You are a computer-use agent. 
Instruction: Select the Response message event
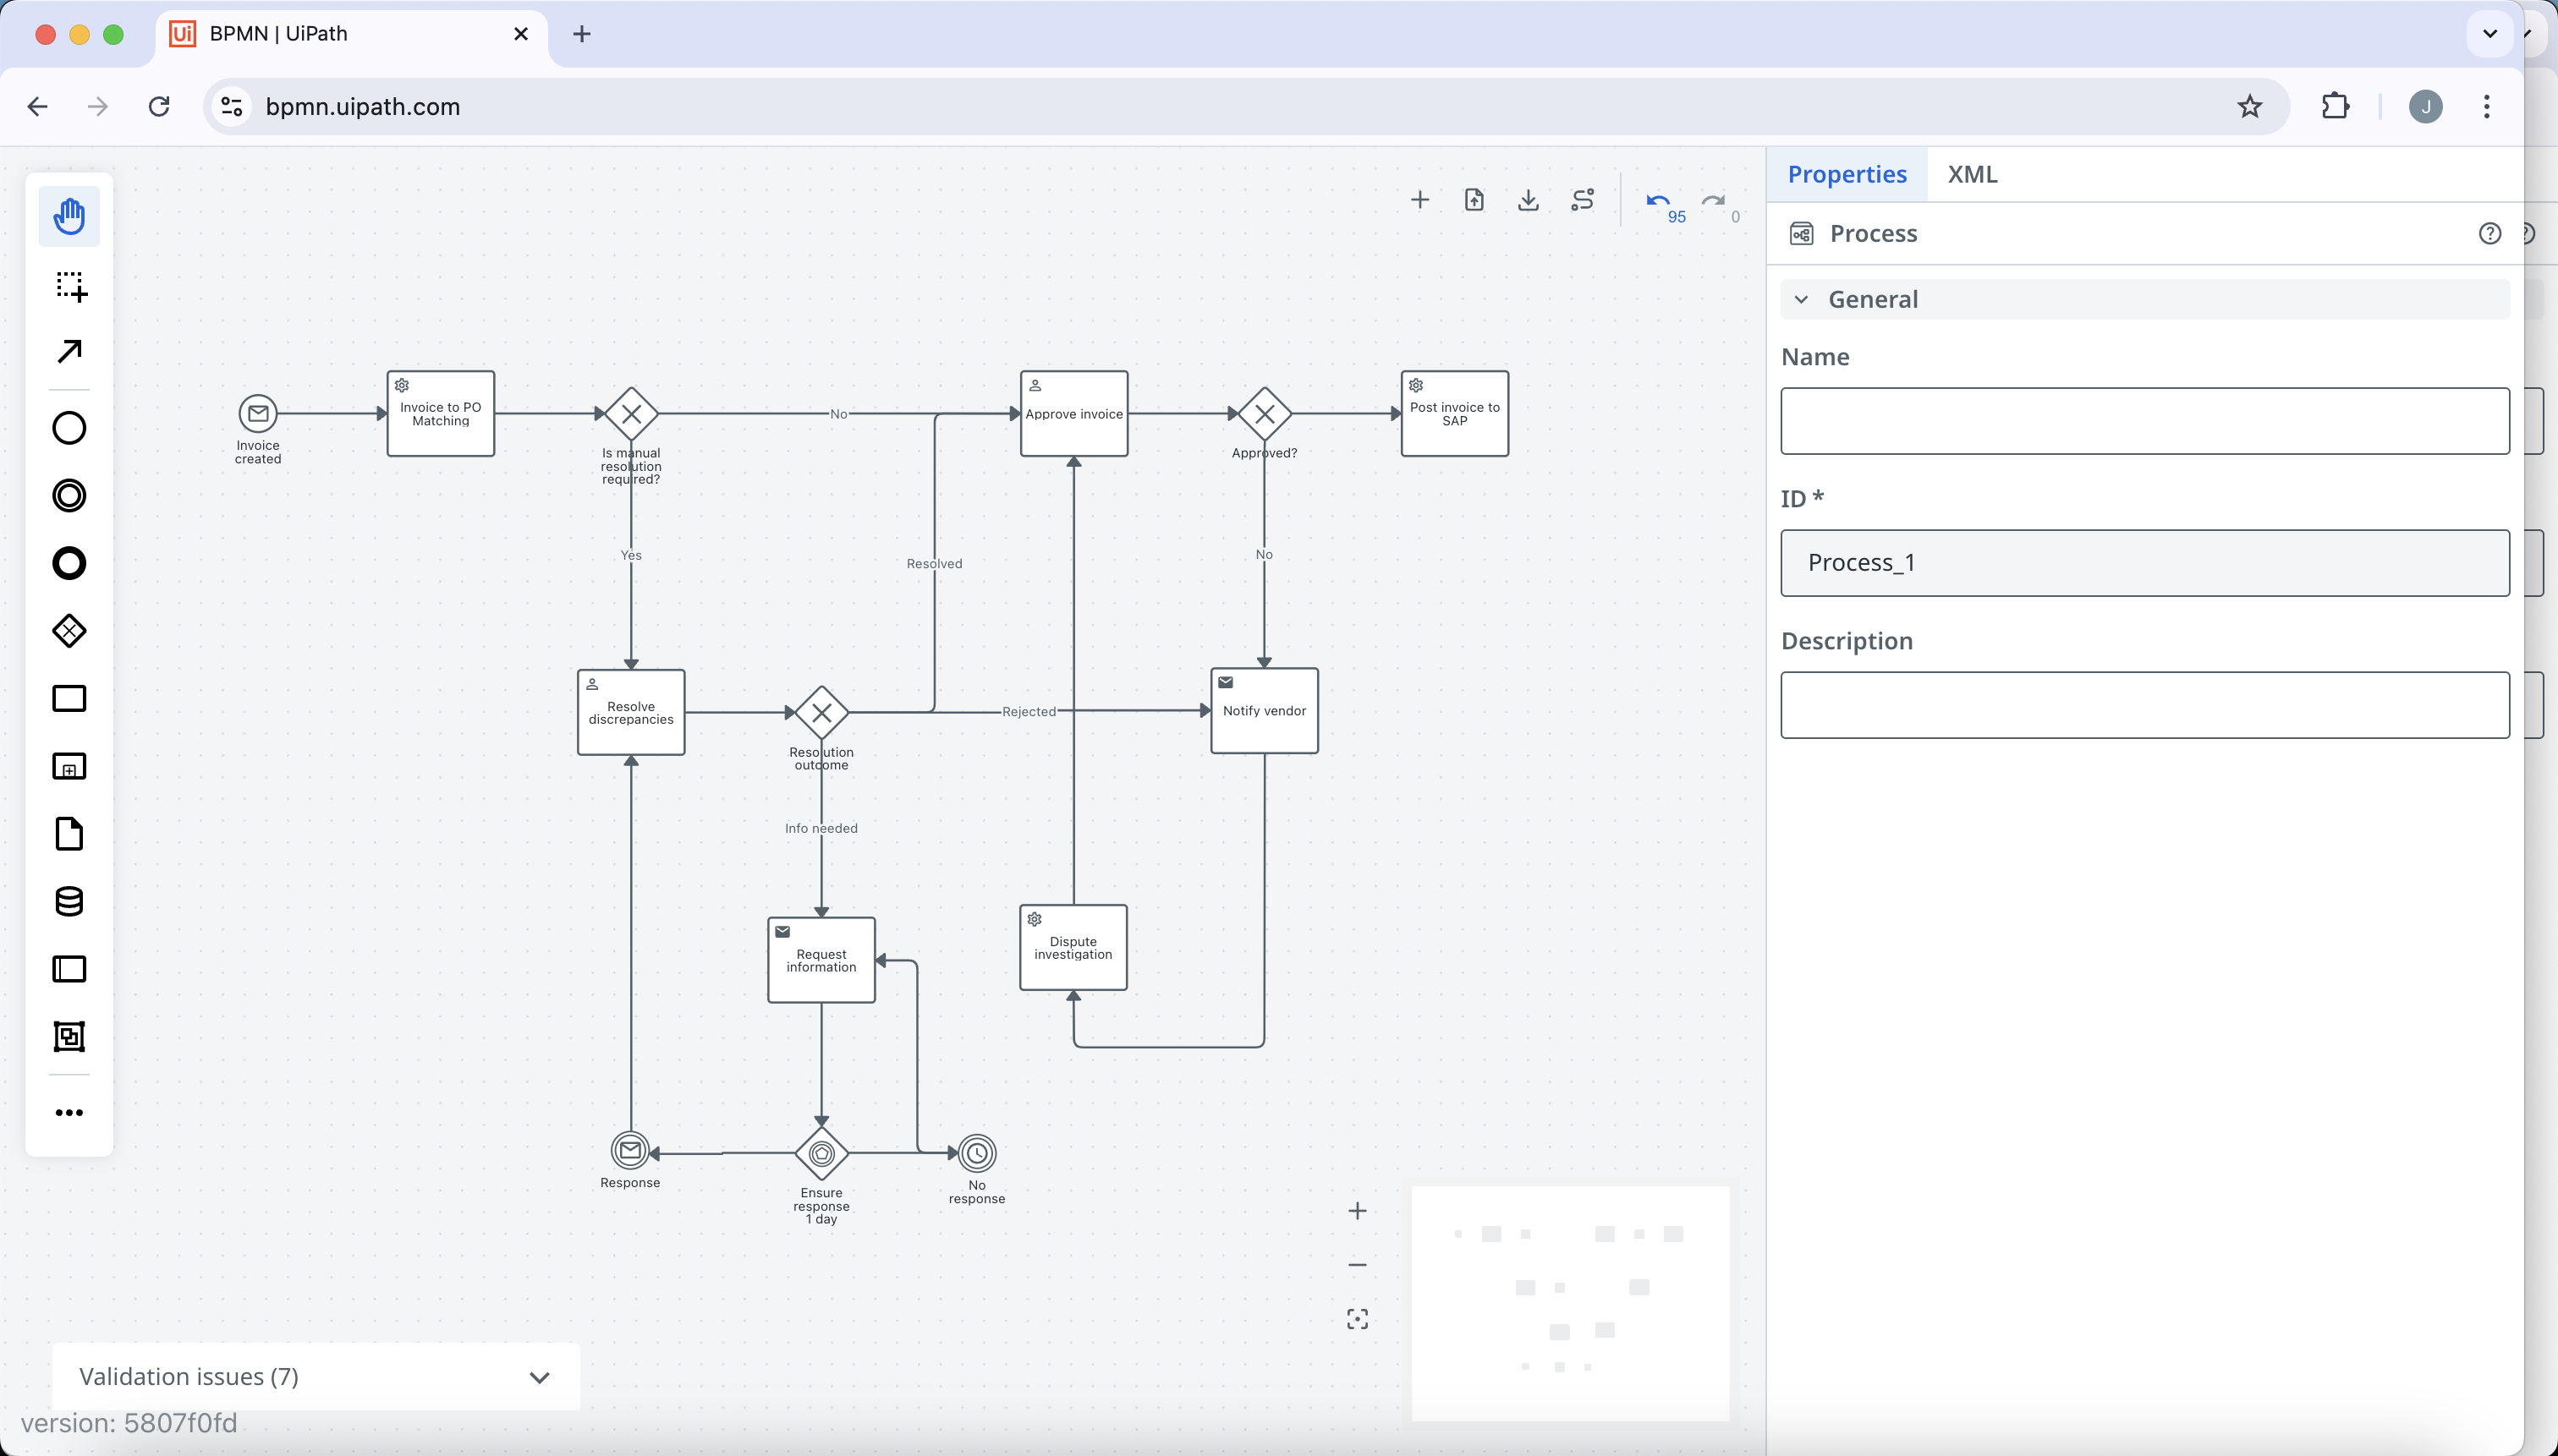630,1151
